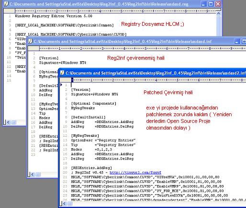246x208 pixels.
Task: Click the [HKEY_LOCAL_MACHINE\SOFTWARE\Cyberlink\Common] line
Action: tap(64, 25)
